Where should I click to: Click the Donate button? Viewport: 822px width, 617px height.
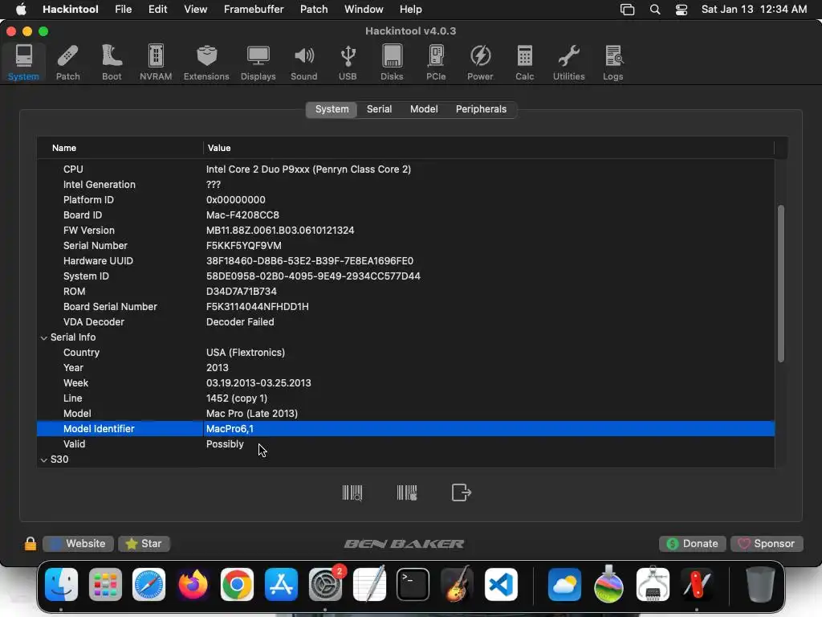coord(693,544)
